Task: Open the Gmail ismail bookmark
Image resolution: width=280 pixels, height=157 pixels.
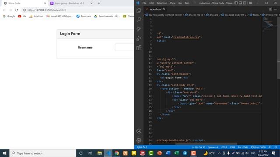Action: 60,16
